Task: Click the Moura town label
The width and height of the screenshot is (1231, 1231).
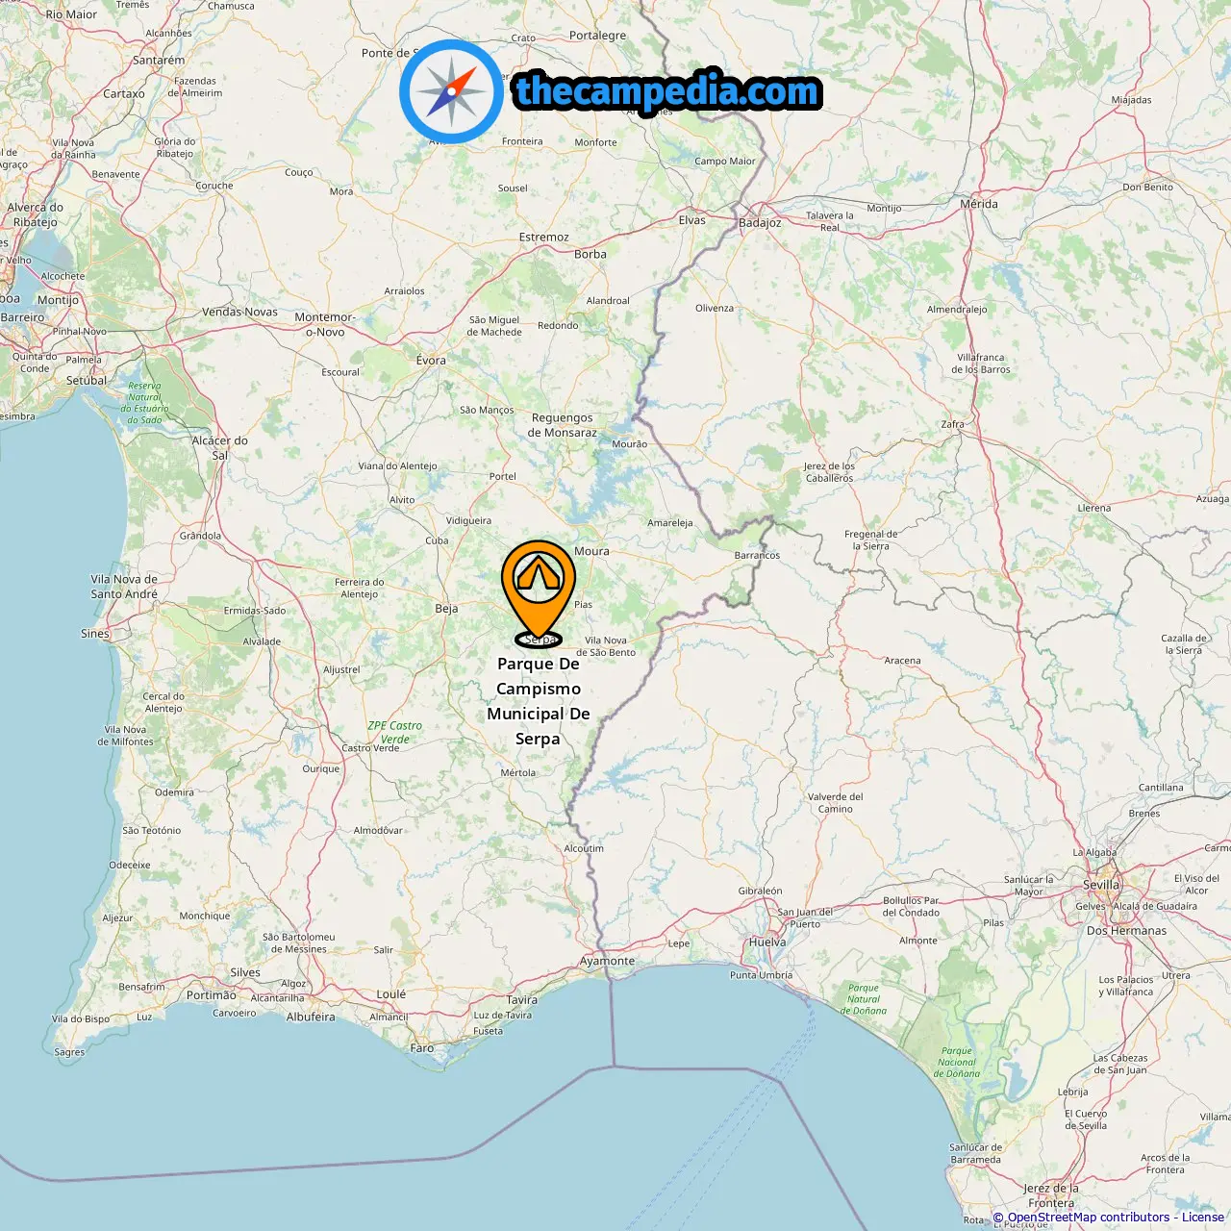Action: tap(591, 551)
